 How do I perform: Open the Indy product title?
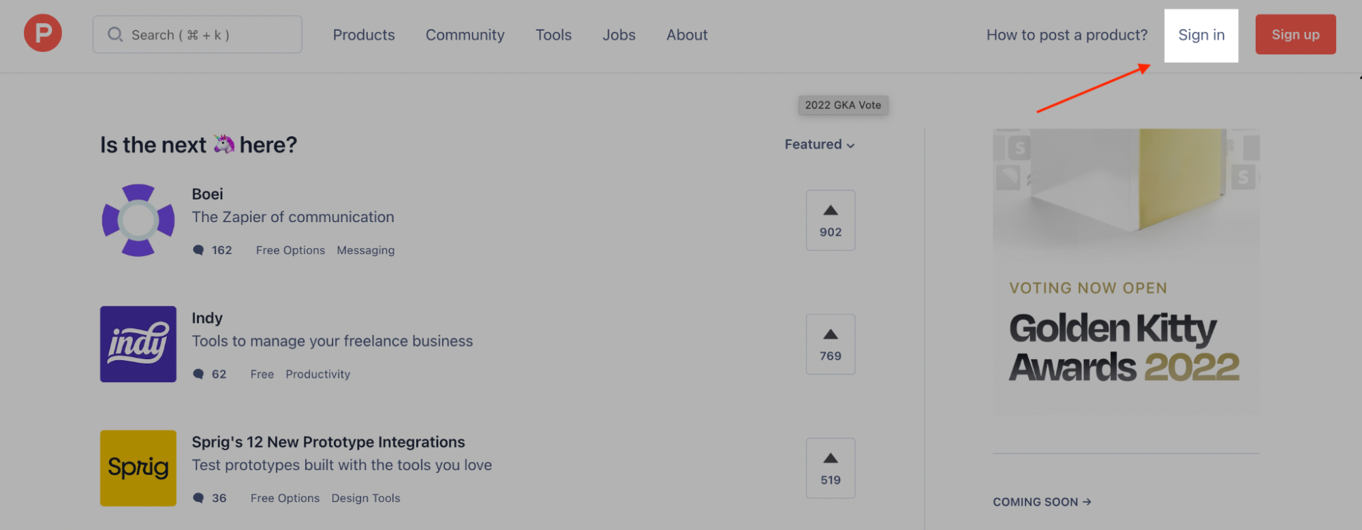click(x=207, y=318)
